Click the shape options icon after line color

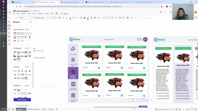pyautogui.click(x=92, y=18)
